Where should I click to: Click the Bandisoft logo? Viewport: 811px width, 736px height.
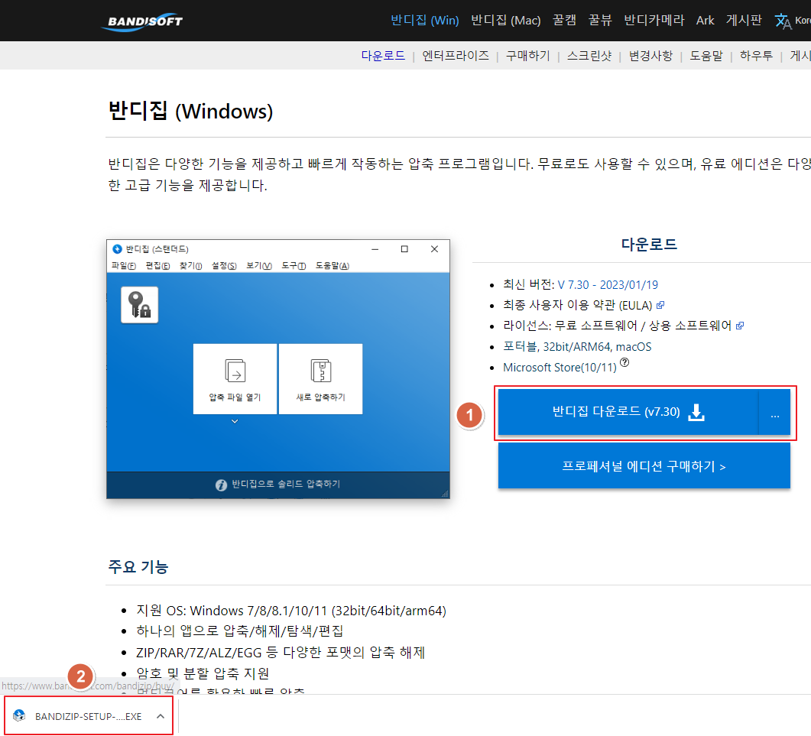pos(142,21)
